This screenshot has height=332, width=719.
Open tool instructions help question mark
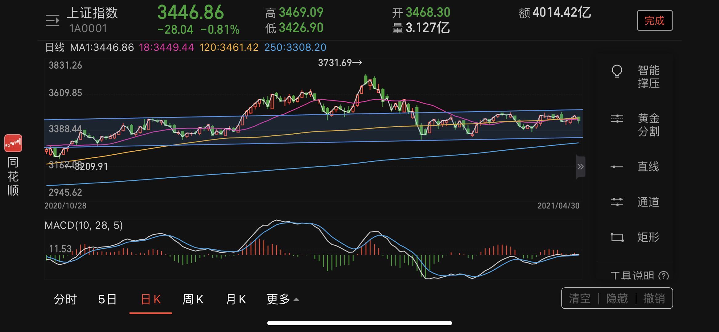tap(664, 275)
